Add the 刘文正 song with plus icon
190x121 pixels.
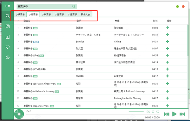tap(168, 48)
